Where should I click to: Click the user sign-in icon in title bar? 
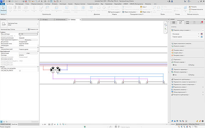172,1
